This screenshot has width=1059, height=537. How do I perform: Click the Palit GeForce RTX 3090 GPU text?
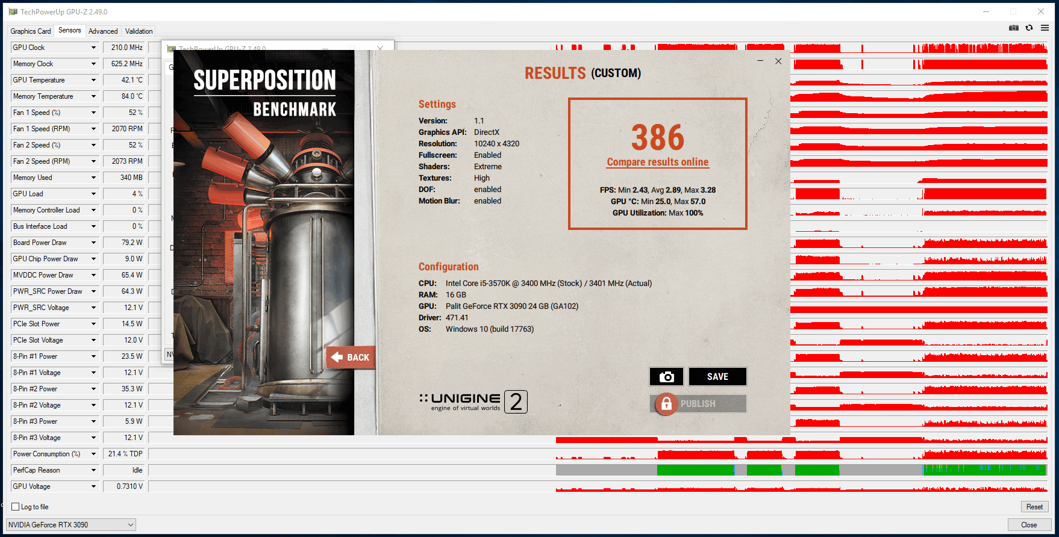click(512, 306)
